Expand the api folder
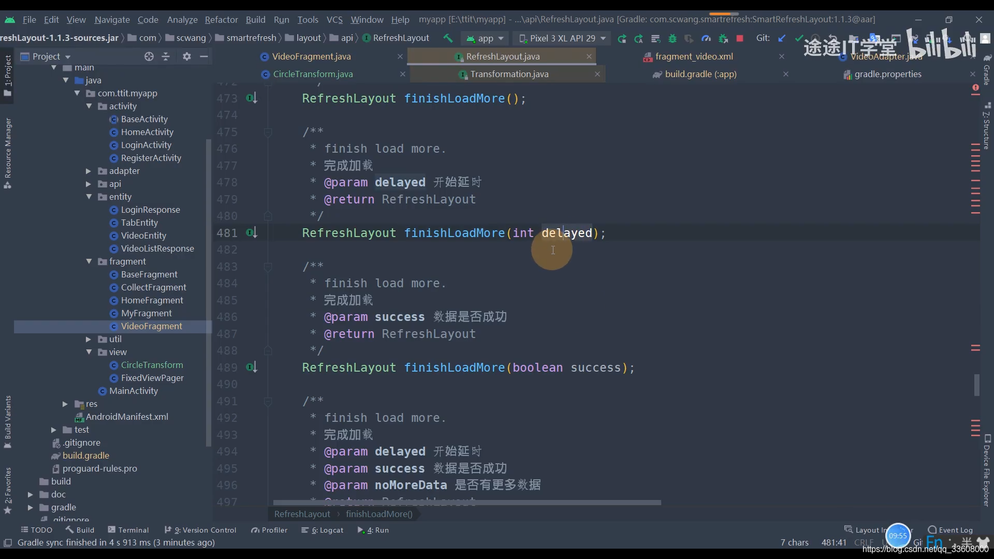The image size is (994, 559). pyautogui.click(x=89, y=184)
